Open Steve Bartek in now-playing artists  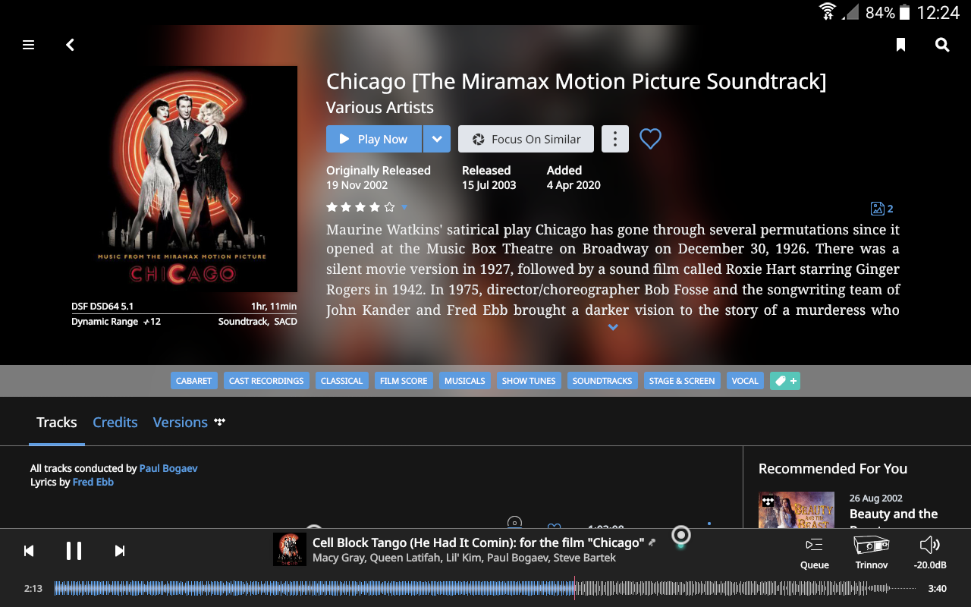[x=585, y=558]
